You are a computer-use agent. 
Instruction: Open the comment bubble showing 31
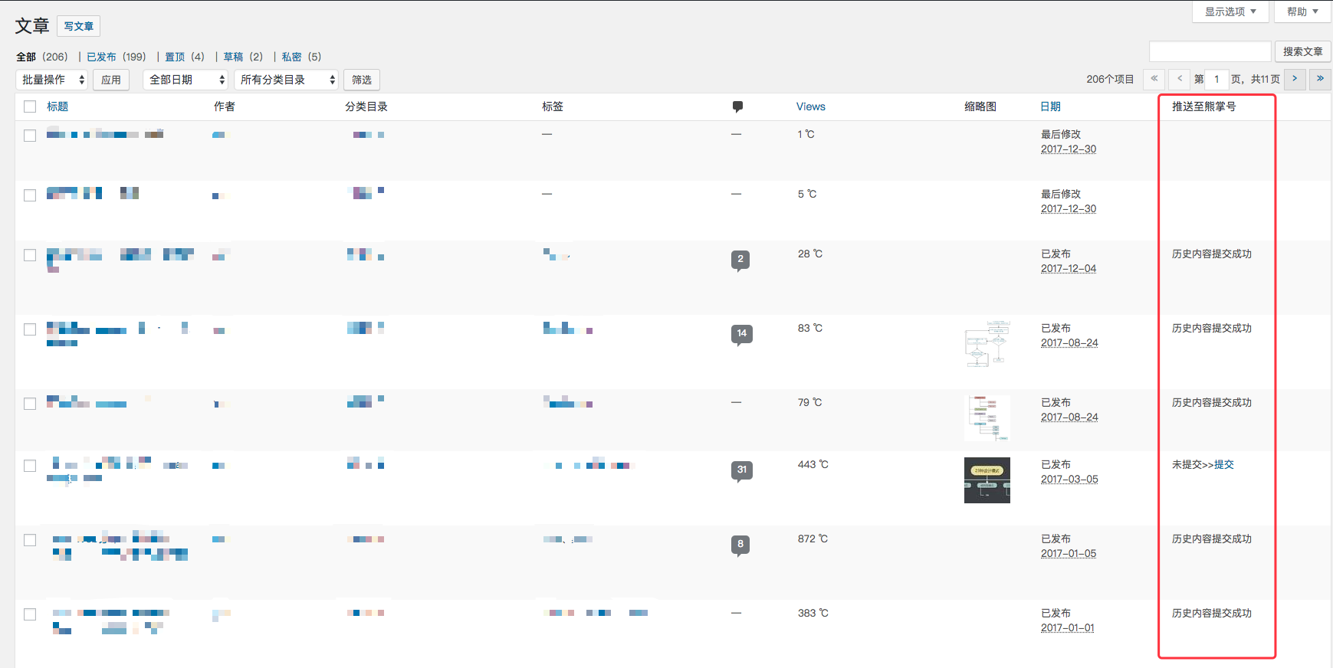click(x=742, y=471)
